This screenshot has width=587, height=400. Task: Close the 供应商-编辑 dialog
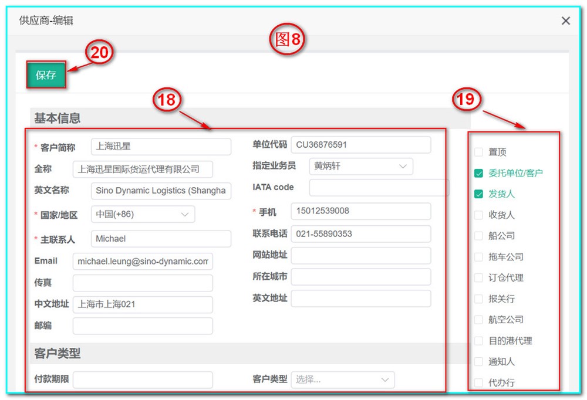click(565, 21)
